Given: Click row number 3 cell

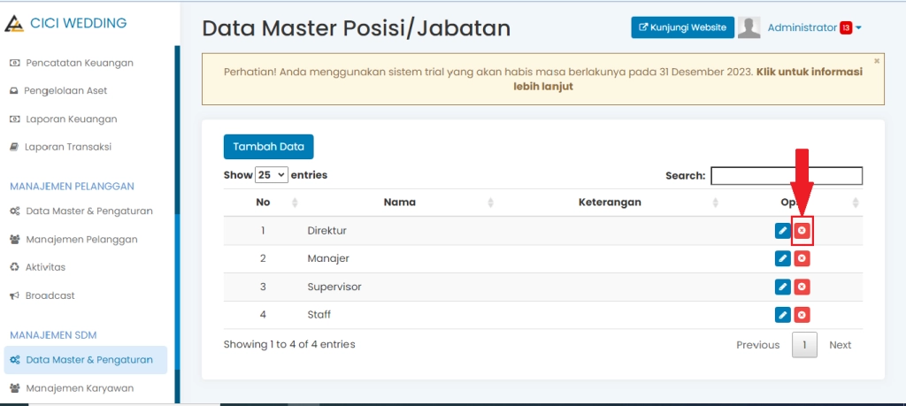Looking at the screenshot, I should (263, 287).
